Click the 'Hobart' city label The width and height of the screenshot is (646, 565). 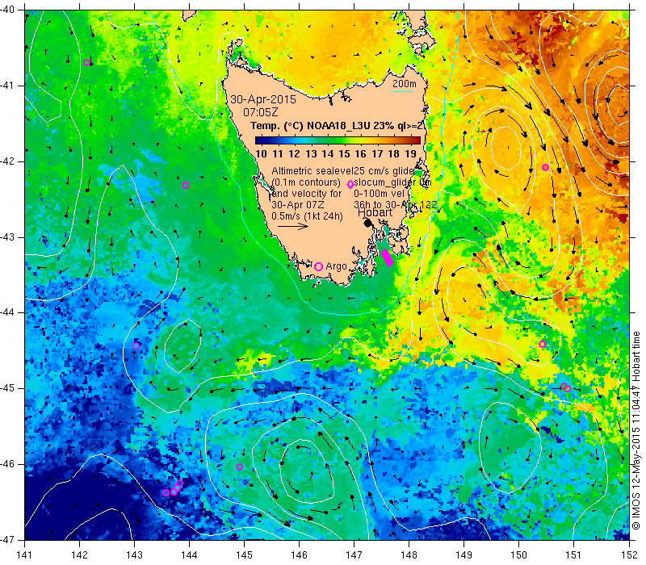375,212
